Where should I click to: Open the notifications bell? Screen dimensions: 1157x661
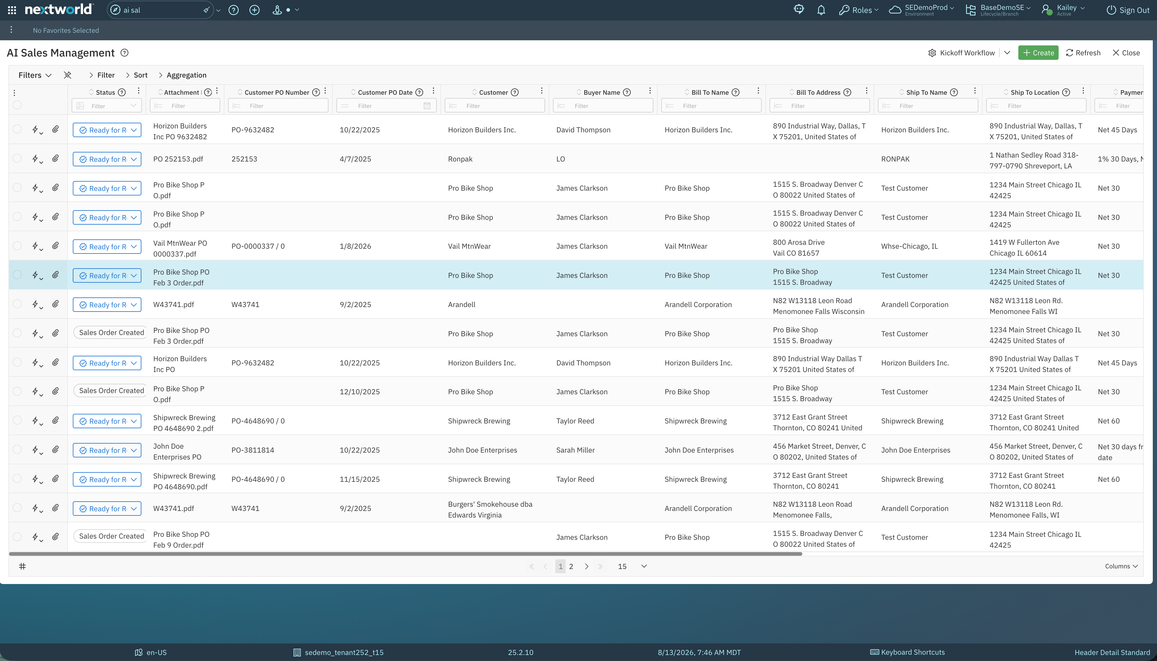[821, 10]
